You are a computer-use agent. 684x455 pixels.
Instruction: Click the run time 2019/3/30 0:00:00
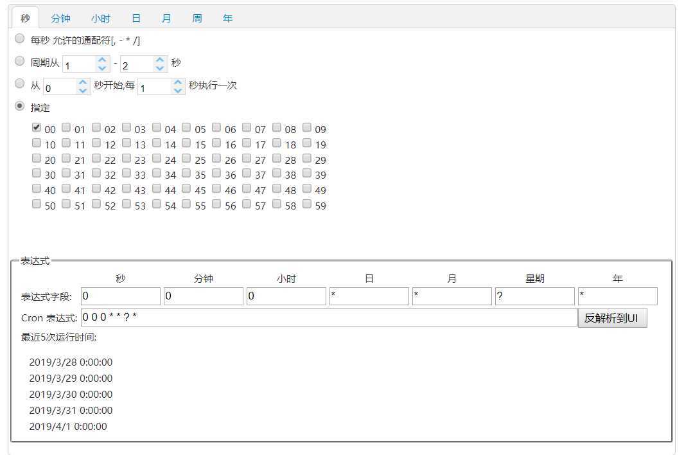(x=71, y=395)
